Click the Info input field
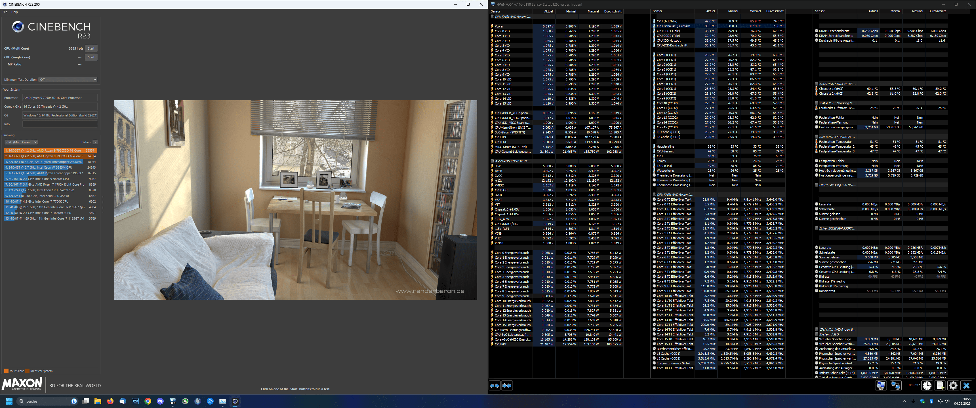Screen dimensions: 976x408 click(60, 124)
